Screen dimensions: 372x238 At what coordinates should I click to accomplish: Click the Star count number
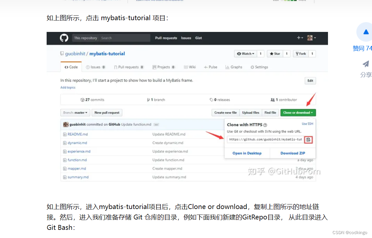(x=287, y=54)
